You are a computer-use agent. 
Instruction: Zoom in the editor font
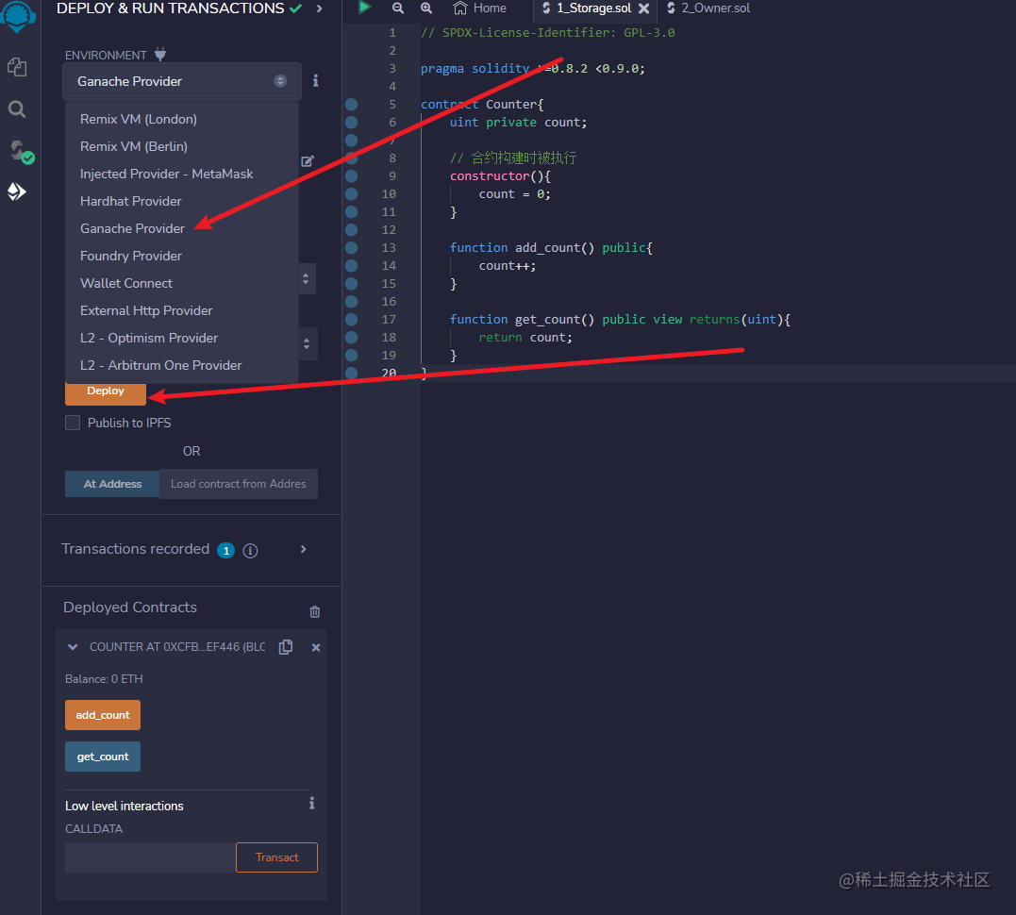coord(426,8)
